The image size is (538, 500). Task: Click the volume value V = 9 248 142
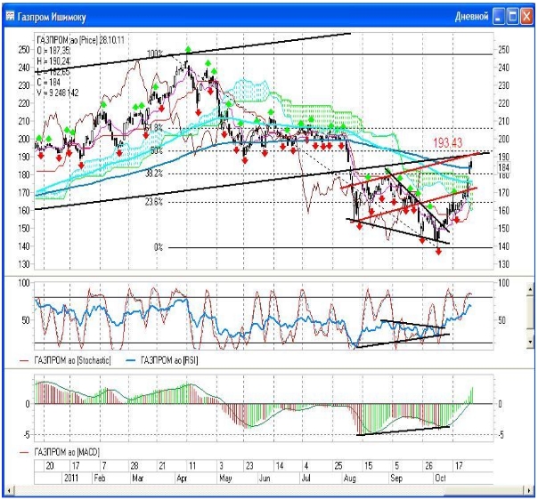click(x=57, y=93)
